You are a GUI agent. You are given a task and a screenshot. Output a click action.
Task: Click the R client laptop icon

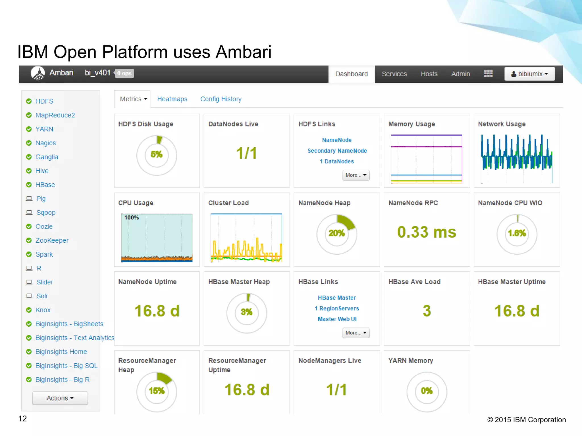pos(29,268)
